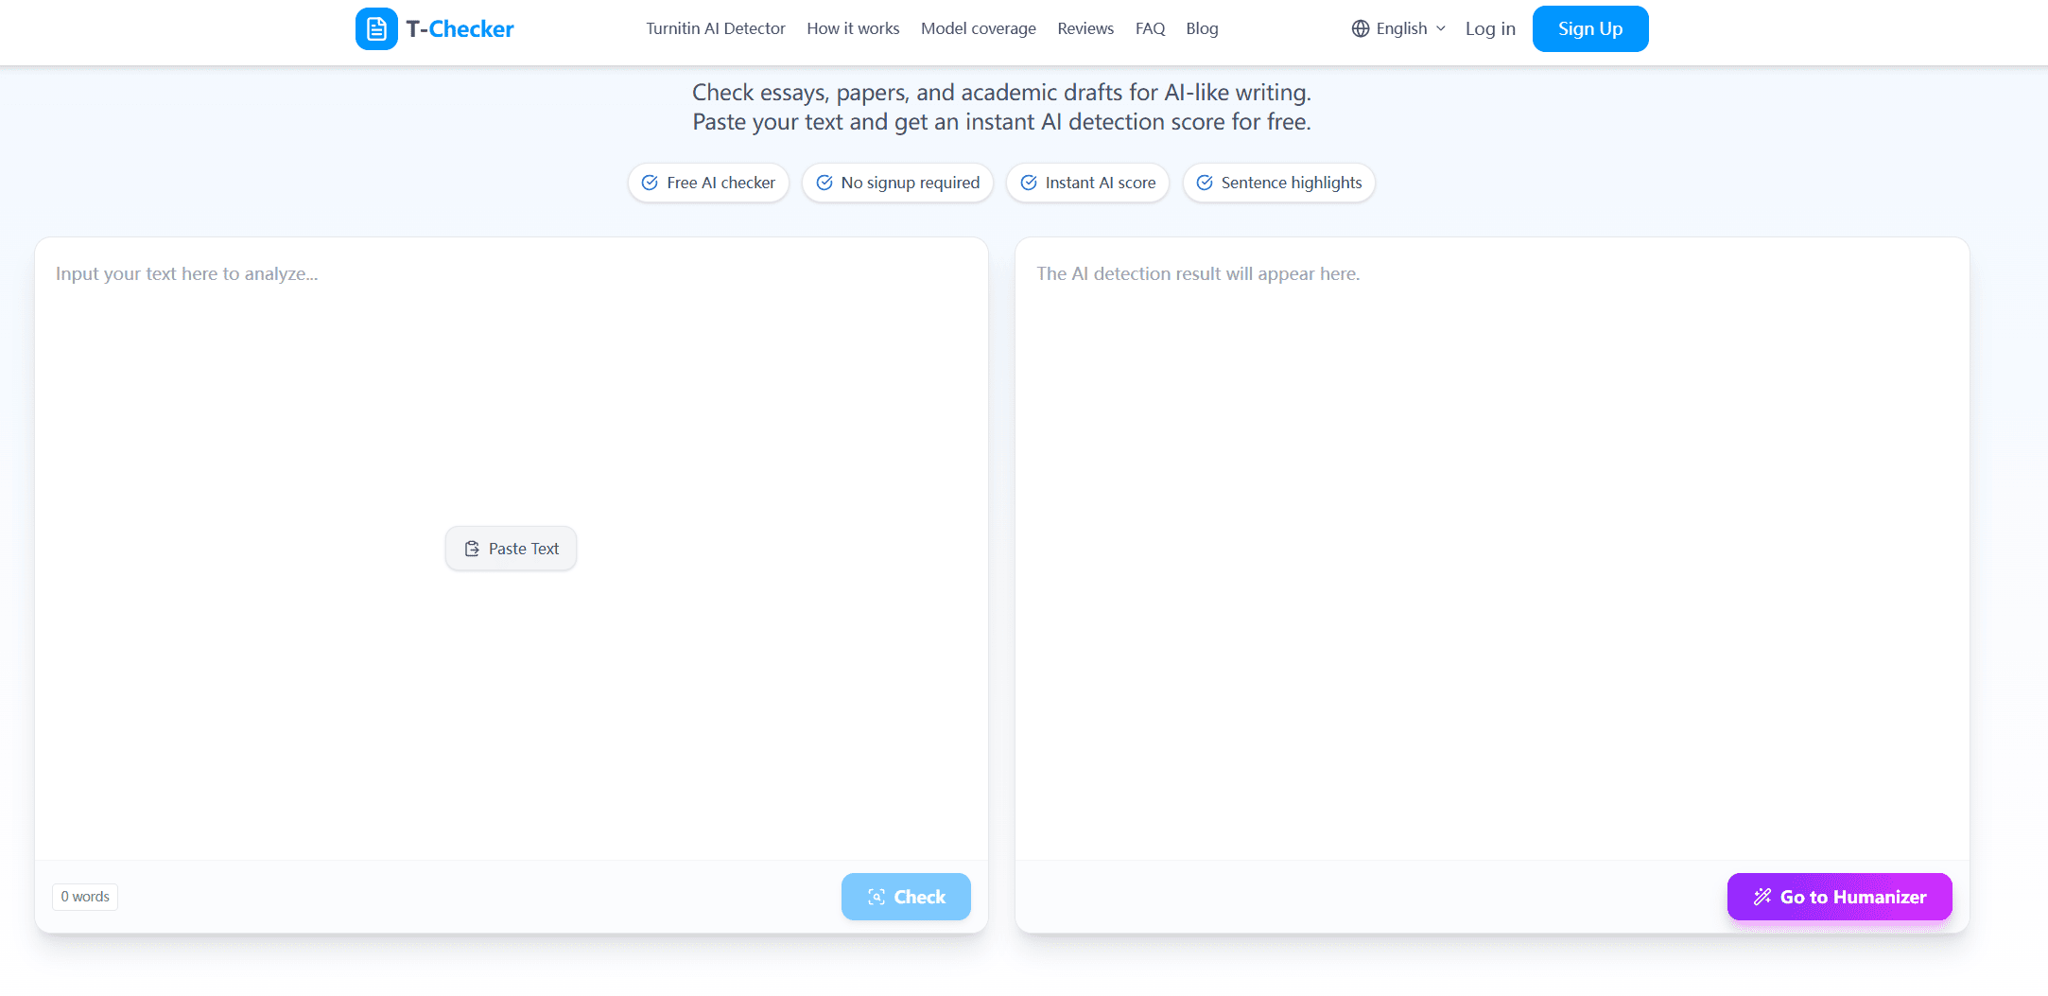This screenshot has width=2048, height=996.
Task: Select the Instant AI score badge
Action: pos(1087,183)
